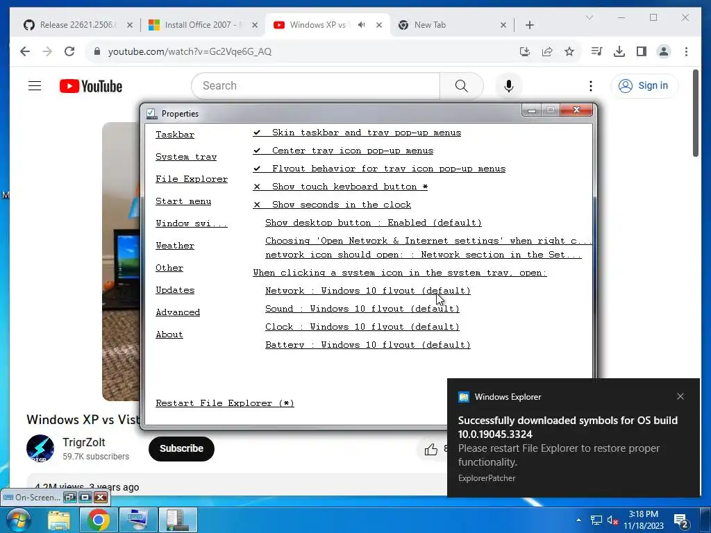Change Show desktop button setting
The image size is (711, 533).
373,223
